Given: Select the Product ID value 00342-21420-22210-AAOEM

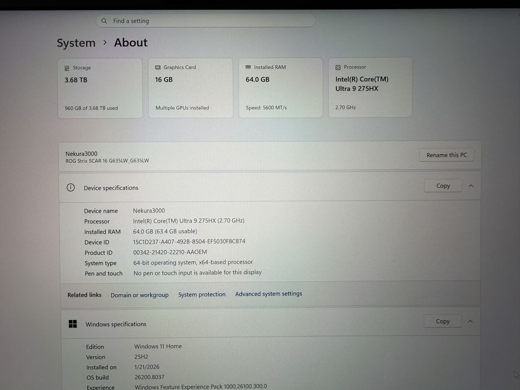Looking at the screenshot, I should tap(170, 252).
